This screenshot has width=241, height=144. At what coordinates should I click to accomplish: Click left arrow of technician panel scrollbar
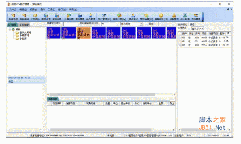180,130
